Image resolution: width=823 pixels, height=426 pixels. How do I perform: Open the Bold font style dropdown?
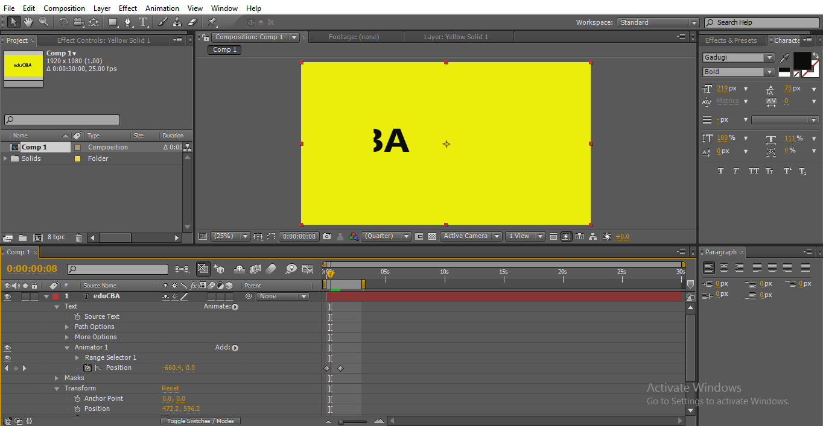coord(739,72)
